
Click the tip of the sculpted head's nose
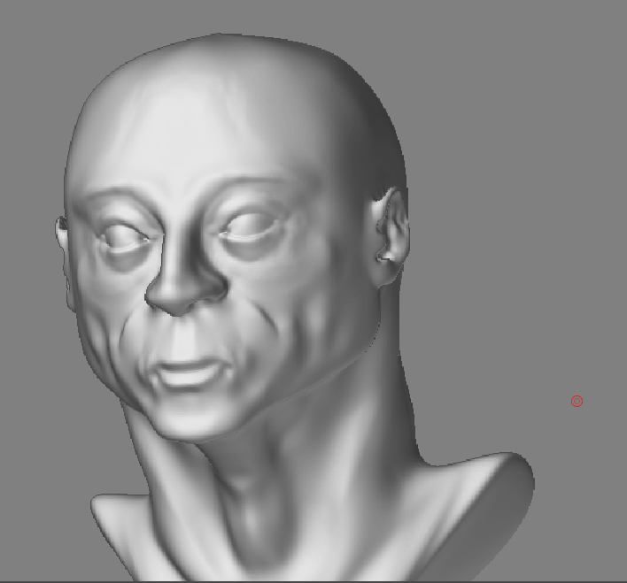coord(176,303)
